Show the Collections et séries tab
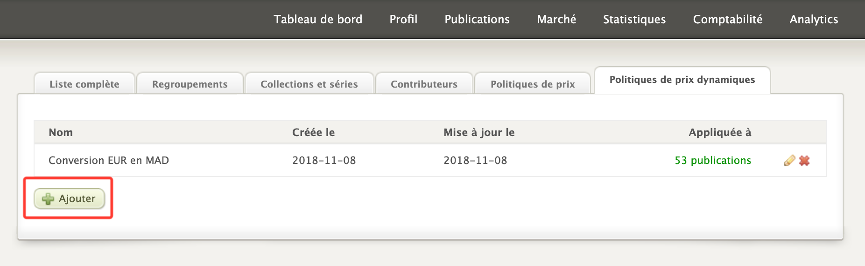The image size is (865, 266). (x=309, y=84)
